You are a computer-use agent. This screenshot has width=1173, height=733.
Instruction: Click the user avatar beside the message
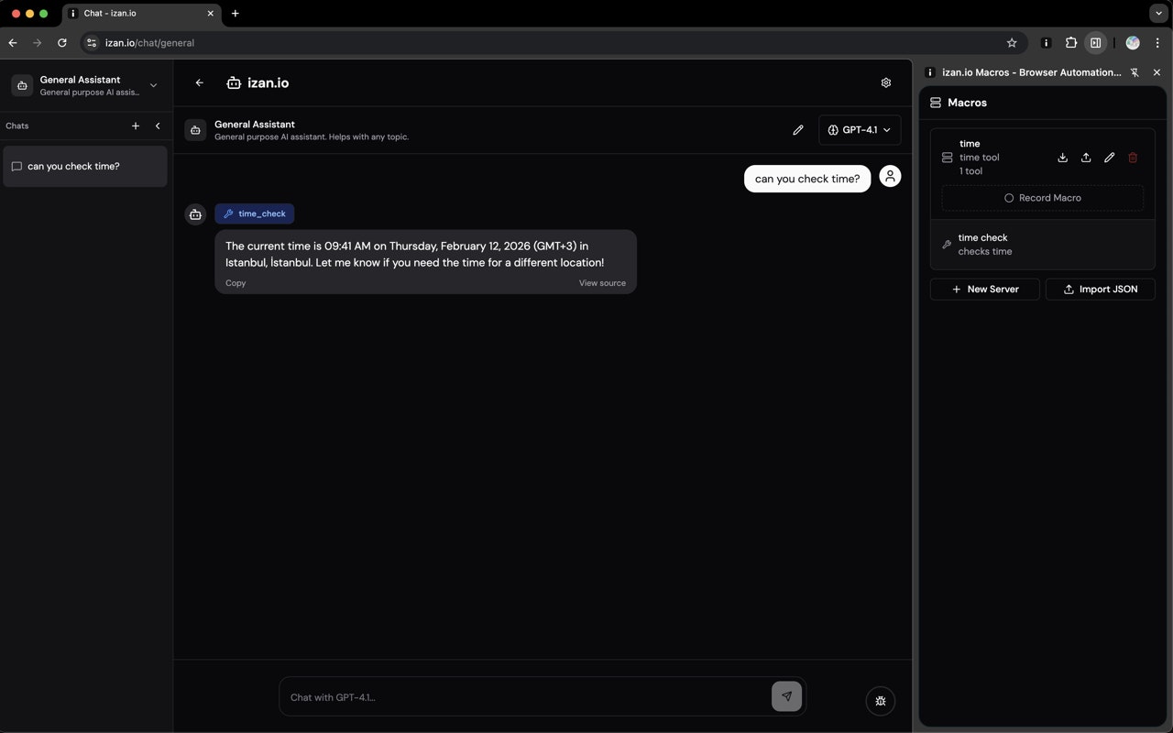point(890,176)
